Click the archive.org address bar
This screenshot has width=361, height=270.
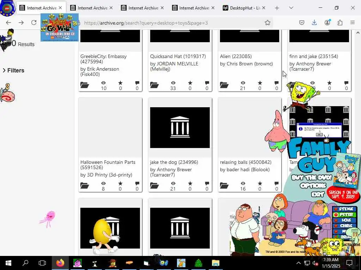[x=173, y=23]
